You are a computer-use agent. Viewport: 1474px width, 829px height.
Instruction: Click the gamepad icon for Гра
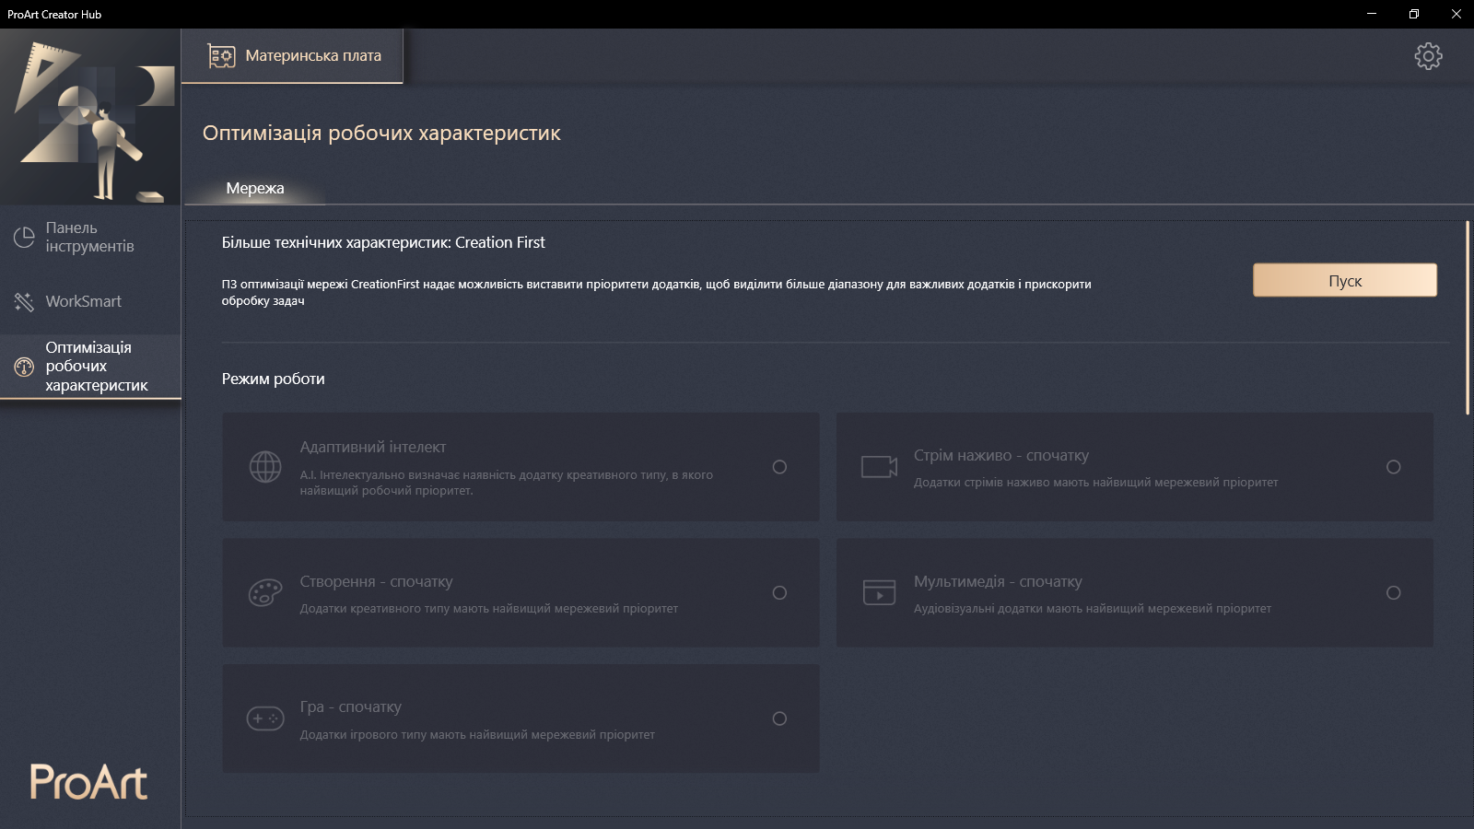(265, 718)
